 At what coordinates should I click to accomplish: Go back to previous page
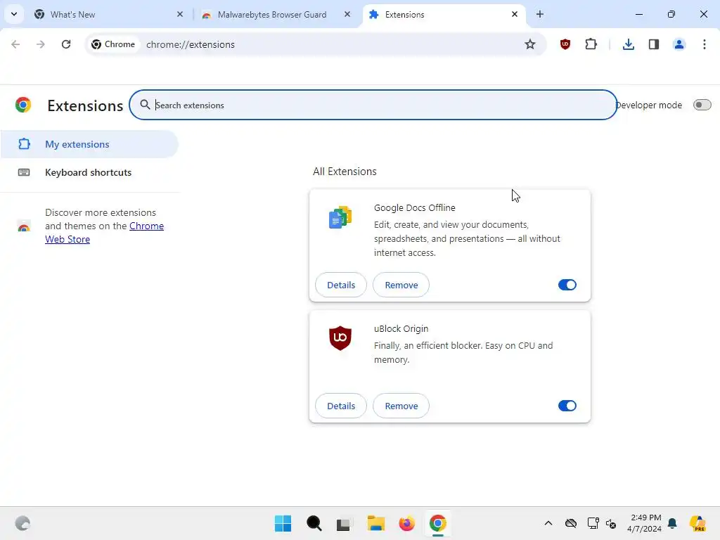(15, 44)
